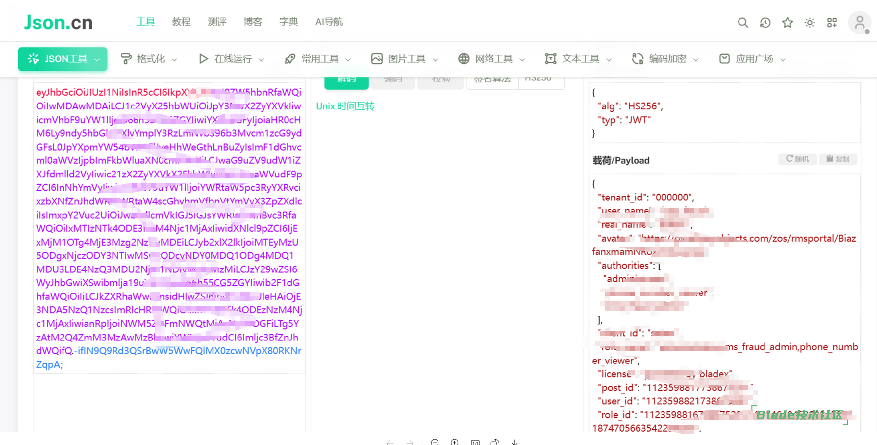This screenshot has height=445, width=877.
Task: Download the image with down-arrow icon
Action: [x=514, y=442]
